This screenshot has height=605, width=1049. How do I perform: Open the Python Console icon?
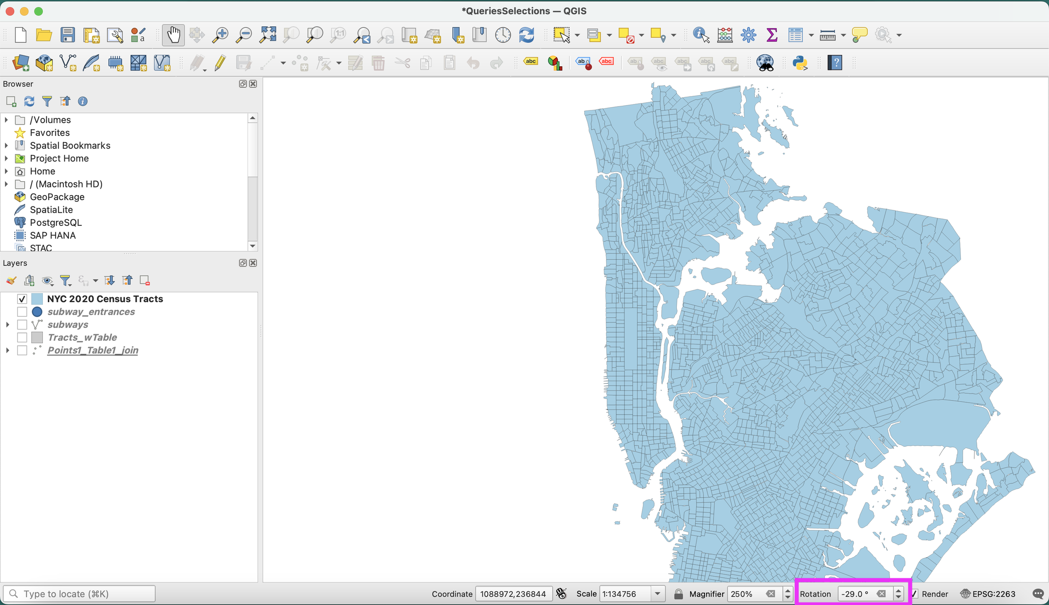[800, 63]
